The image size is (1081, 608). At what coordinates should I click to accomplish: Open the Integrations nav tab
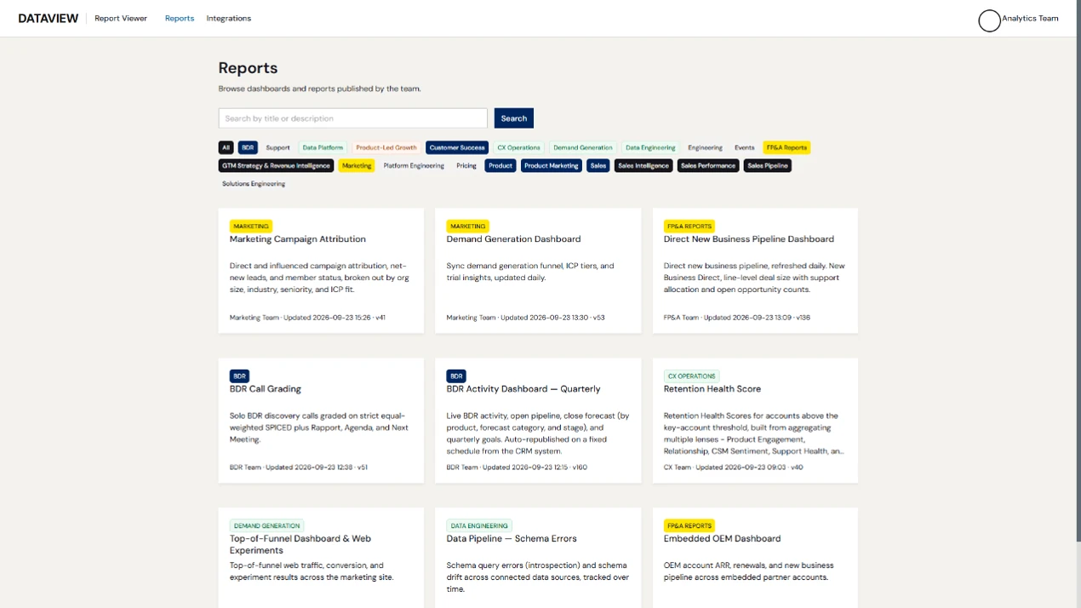228,18
